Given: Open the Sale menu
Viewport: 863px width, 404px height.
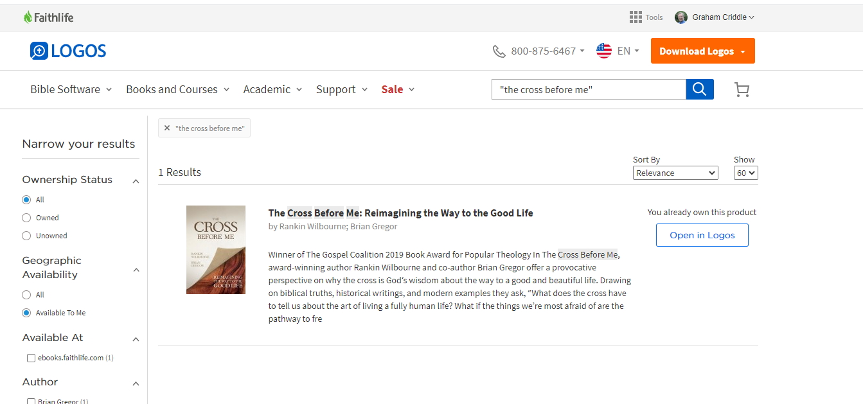Looking at the screenshot, I should tap(398, 89).
